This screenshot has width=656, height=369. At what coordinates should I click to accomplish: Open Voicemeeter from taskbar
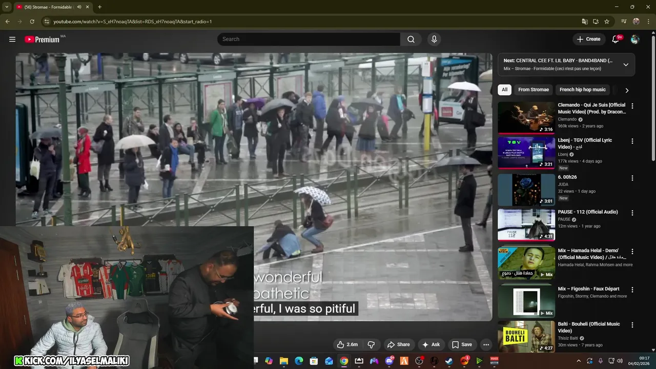[494, 361]
